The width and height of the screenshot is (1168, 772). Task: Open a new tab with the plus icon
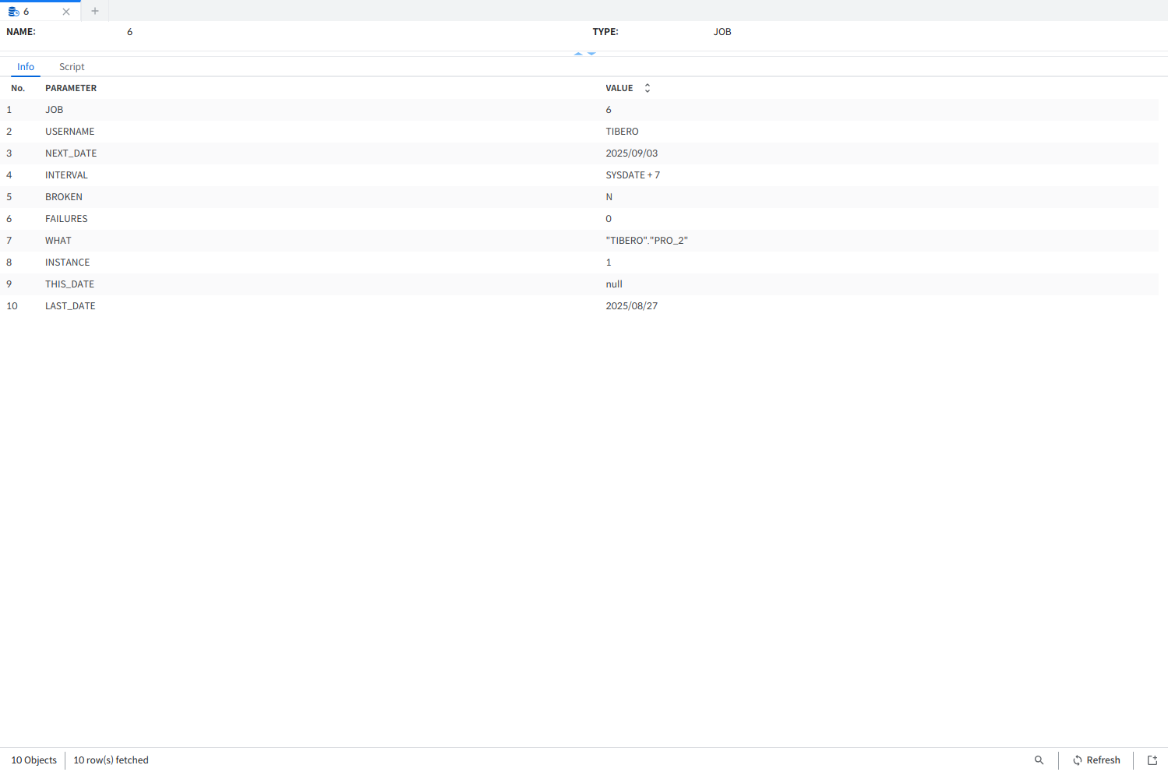click(x=95, y=11)
